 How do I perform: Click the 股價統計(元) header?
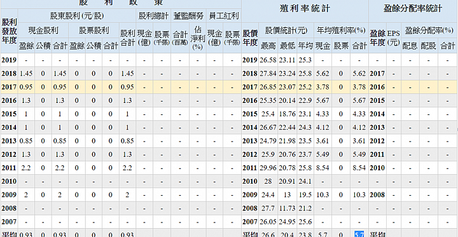pos(286,30)
